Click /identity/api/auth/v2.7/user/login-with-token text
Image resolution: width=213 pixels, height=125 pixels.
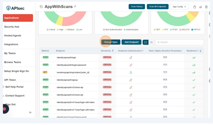(x=75, y=110)
